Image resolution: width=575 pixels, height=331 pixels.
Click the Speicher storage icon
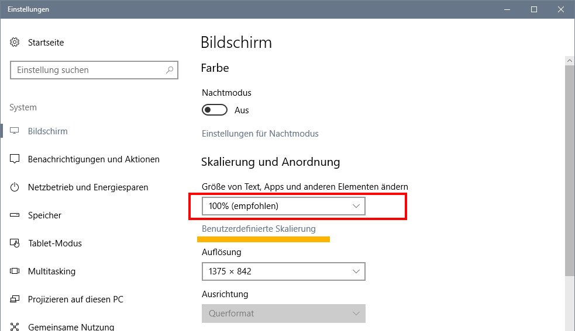pos(15,215)
